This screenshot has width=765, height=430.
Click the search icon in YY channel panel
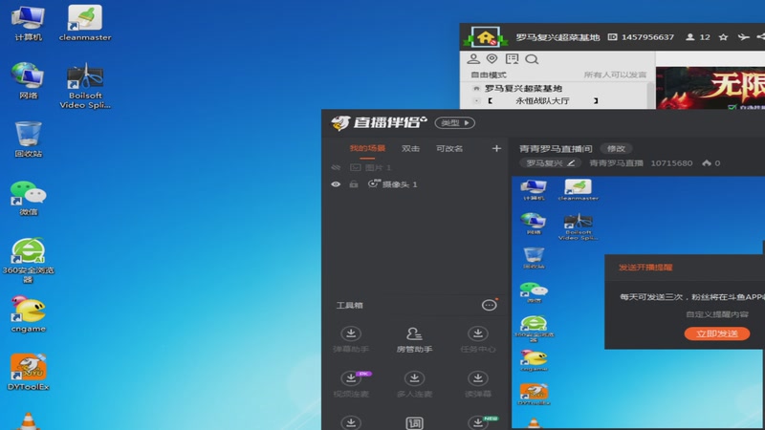[532, 59]
